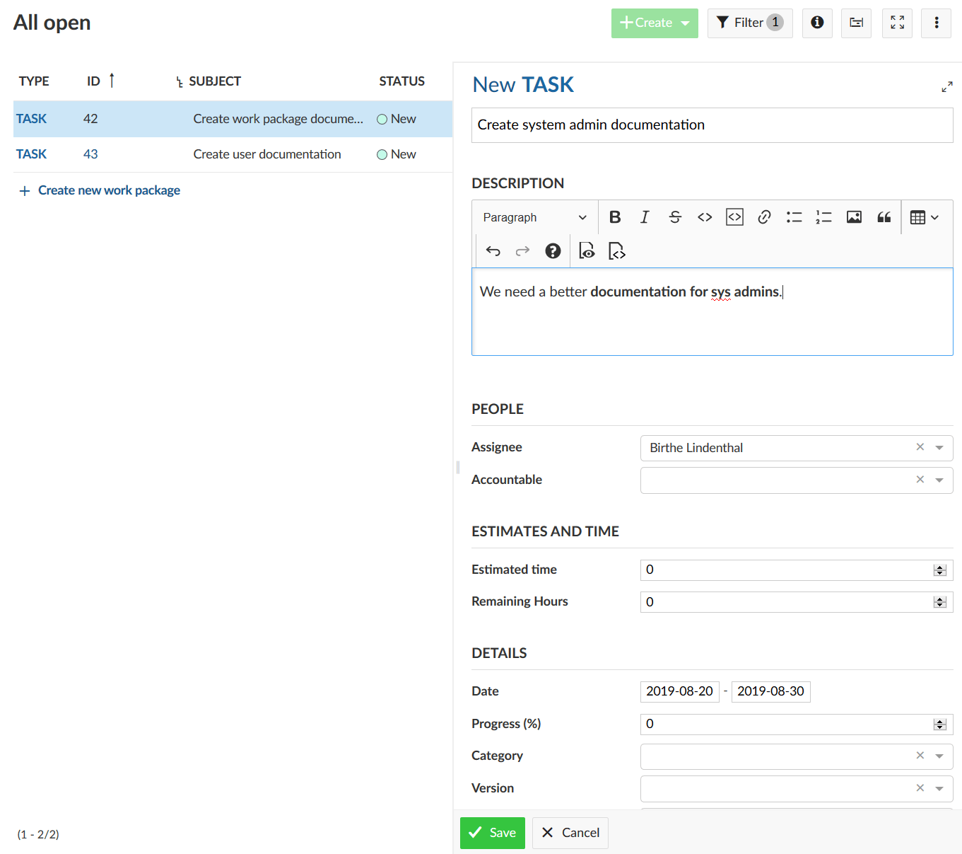Click the Create new work package link
962x854 pixels.
(x=109, y=190)
